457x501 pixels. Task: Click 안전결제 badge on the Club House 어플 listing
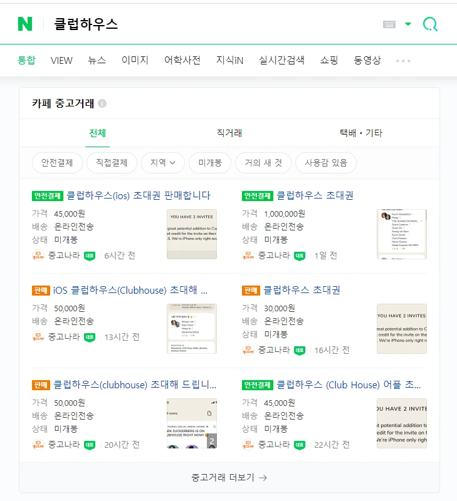(258, 385)
